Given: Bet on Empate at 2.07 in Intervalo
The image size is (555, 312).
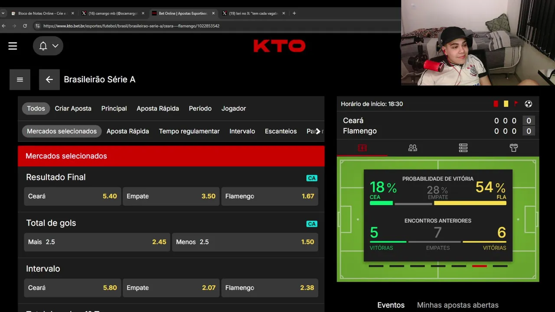Looking at the screenshot, I should pos(171,288).
